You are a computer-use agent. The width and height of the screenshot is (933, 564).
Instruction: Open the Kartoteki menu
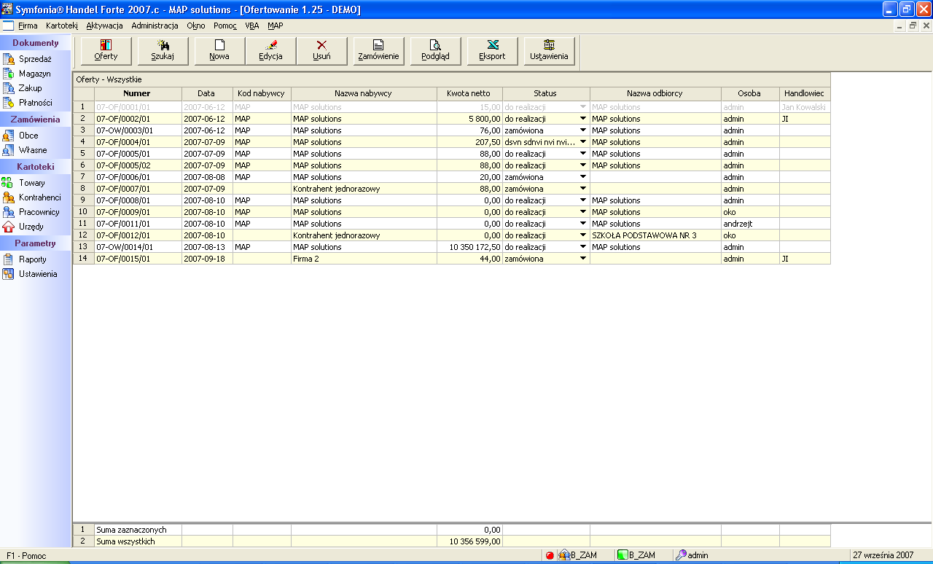click(61, 26)
